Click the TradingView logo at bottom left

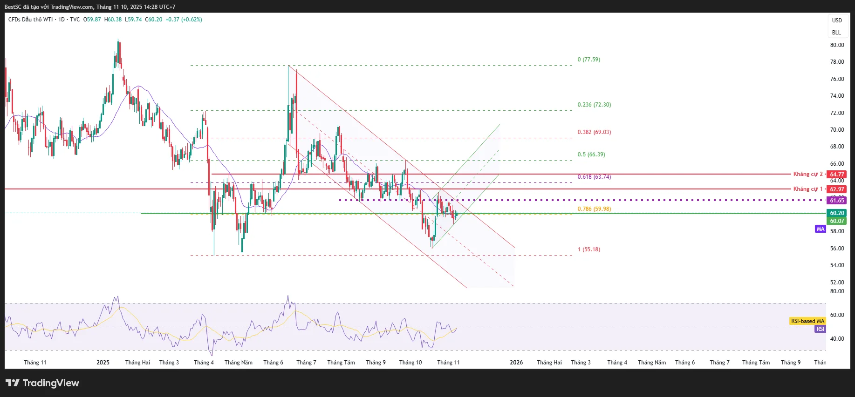pyautogui.click(x=42, y=383)
